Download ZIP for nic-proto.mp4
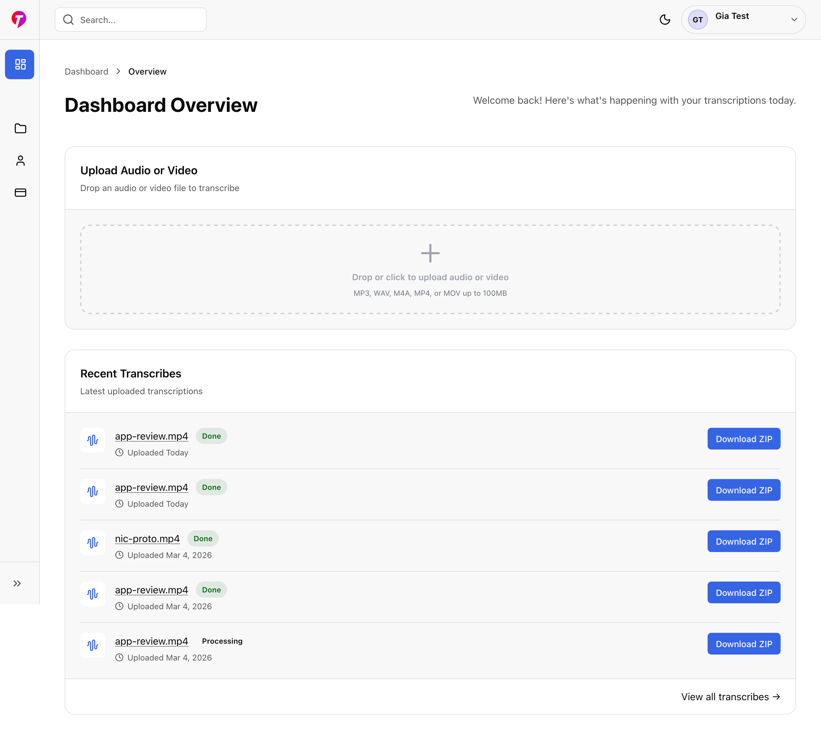 (x=743, y=541)
